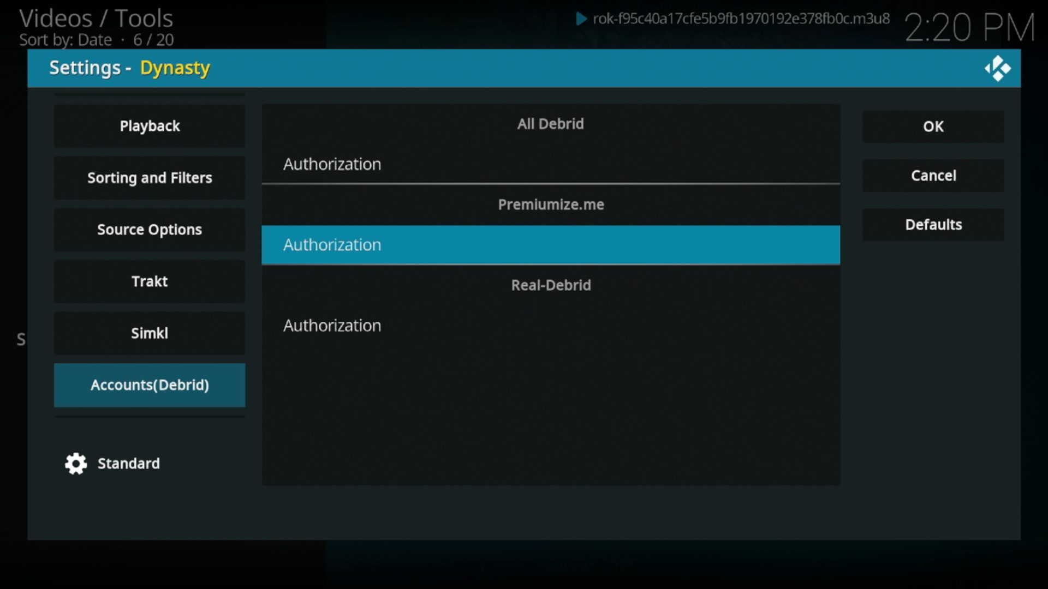Change the Standard settings level
This screenshot has width=1048, height=589.
pyautogui.click(x=129, y=464)
